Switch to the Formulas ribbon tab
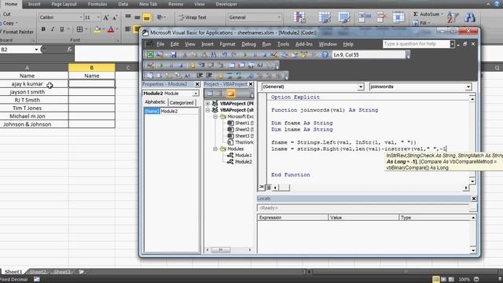503x283 pixels. tap(97, 4)
